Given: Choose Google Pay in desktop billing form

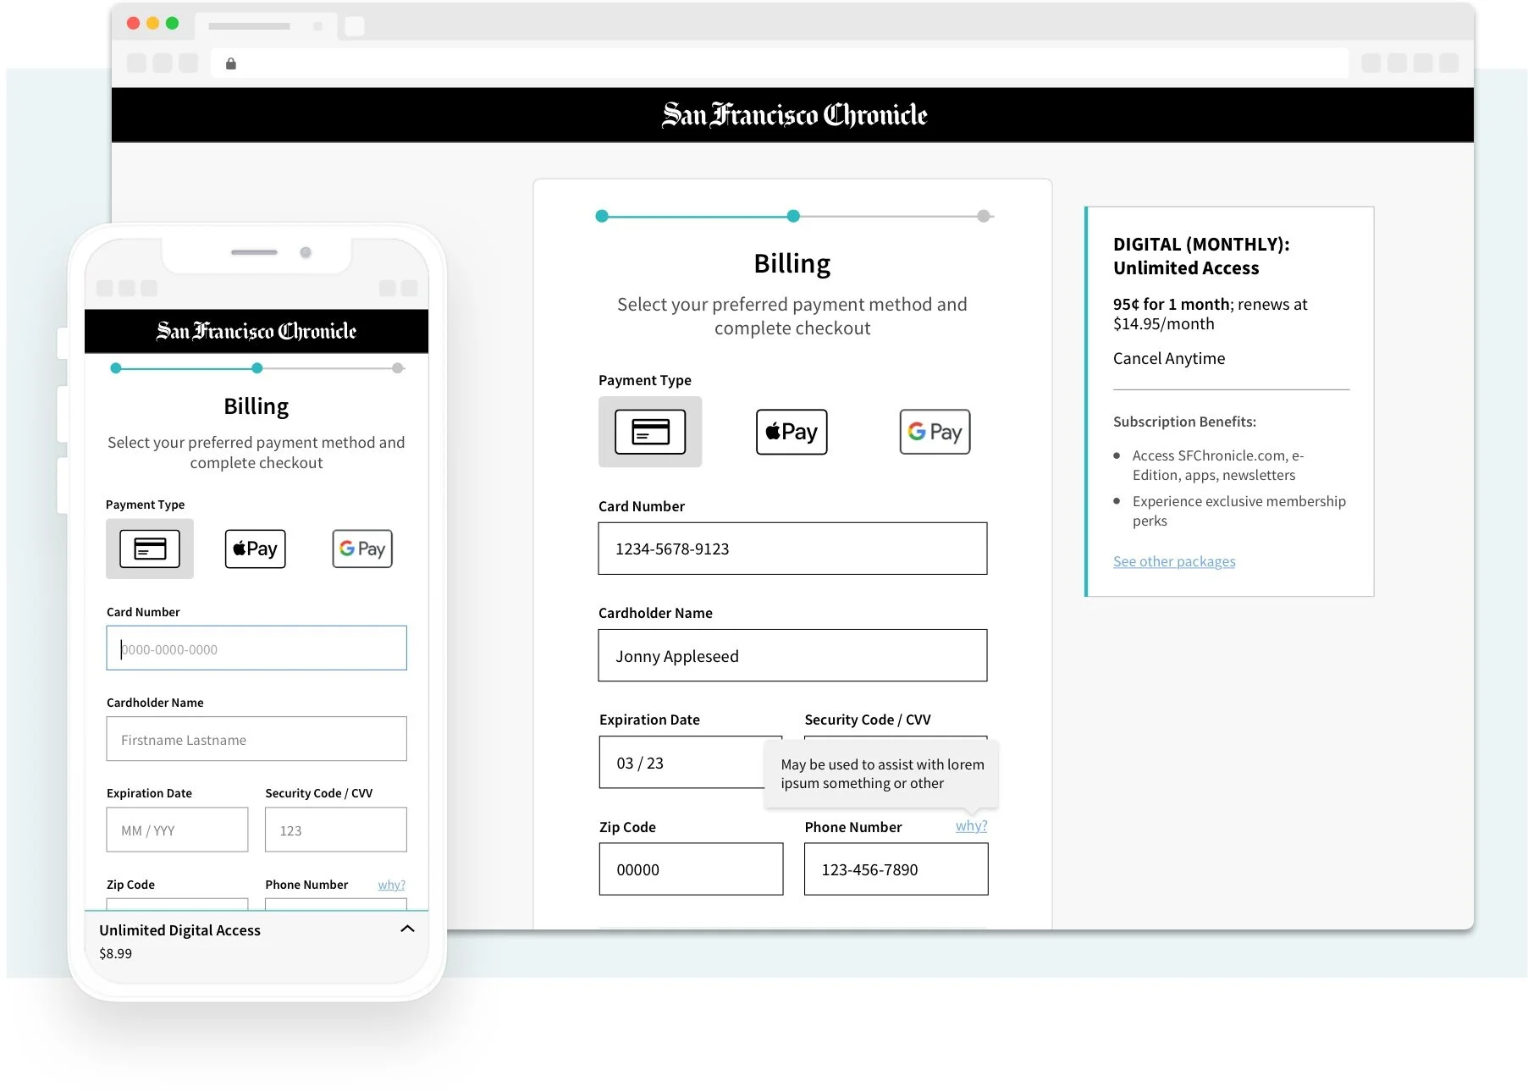Looking at the screenshot, I should pos(935,432).
